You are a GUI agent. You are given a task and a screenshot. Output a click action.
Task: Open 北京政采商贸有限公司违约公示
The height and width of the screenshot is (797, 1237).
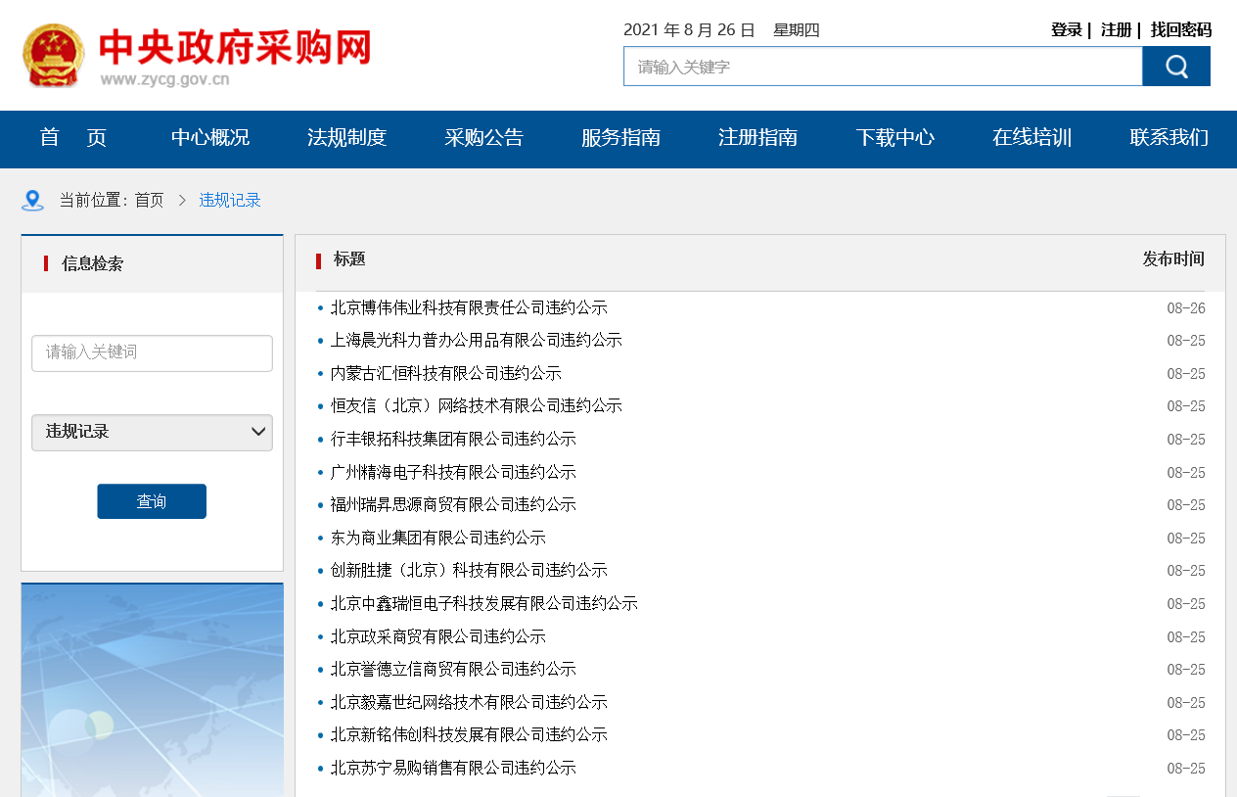coord(438,637)
